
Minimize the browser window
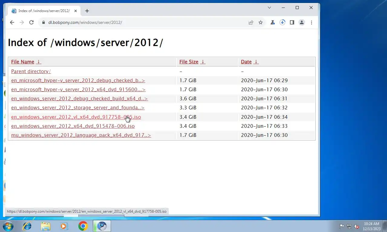283,8
